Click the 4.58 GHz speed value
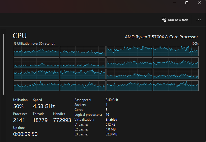Image resolution: width=206 pixels, height=142 pixels. tap(44, 106)
